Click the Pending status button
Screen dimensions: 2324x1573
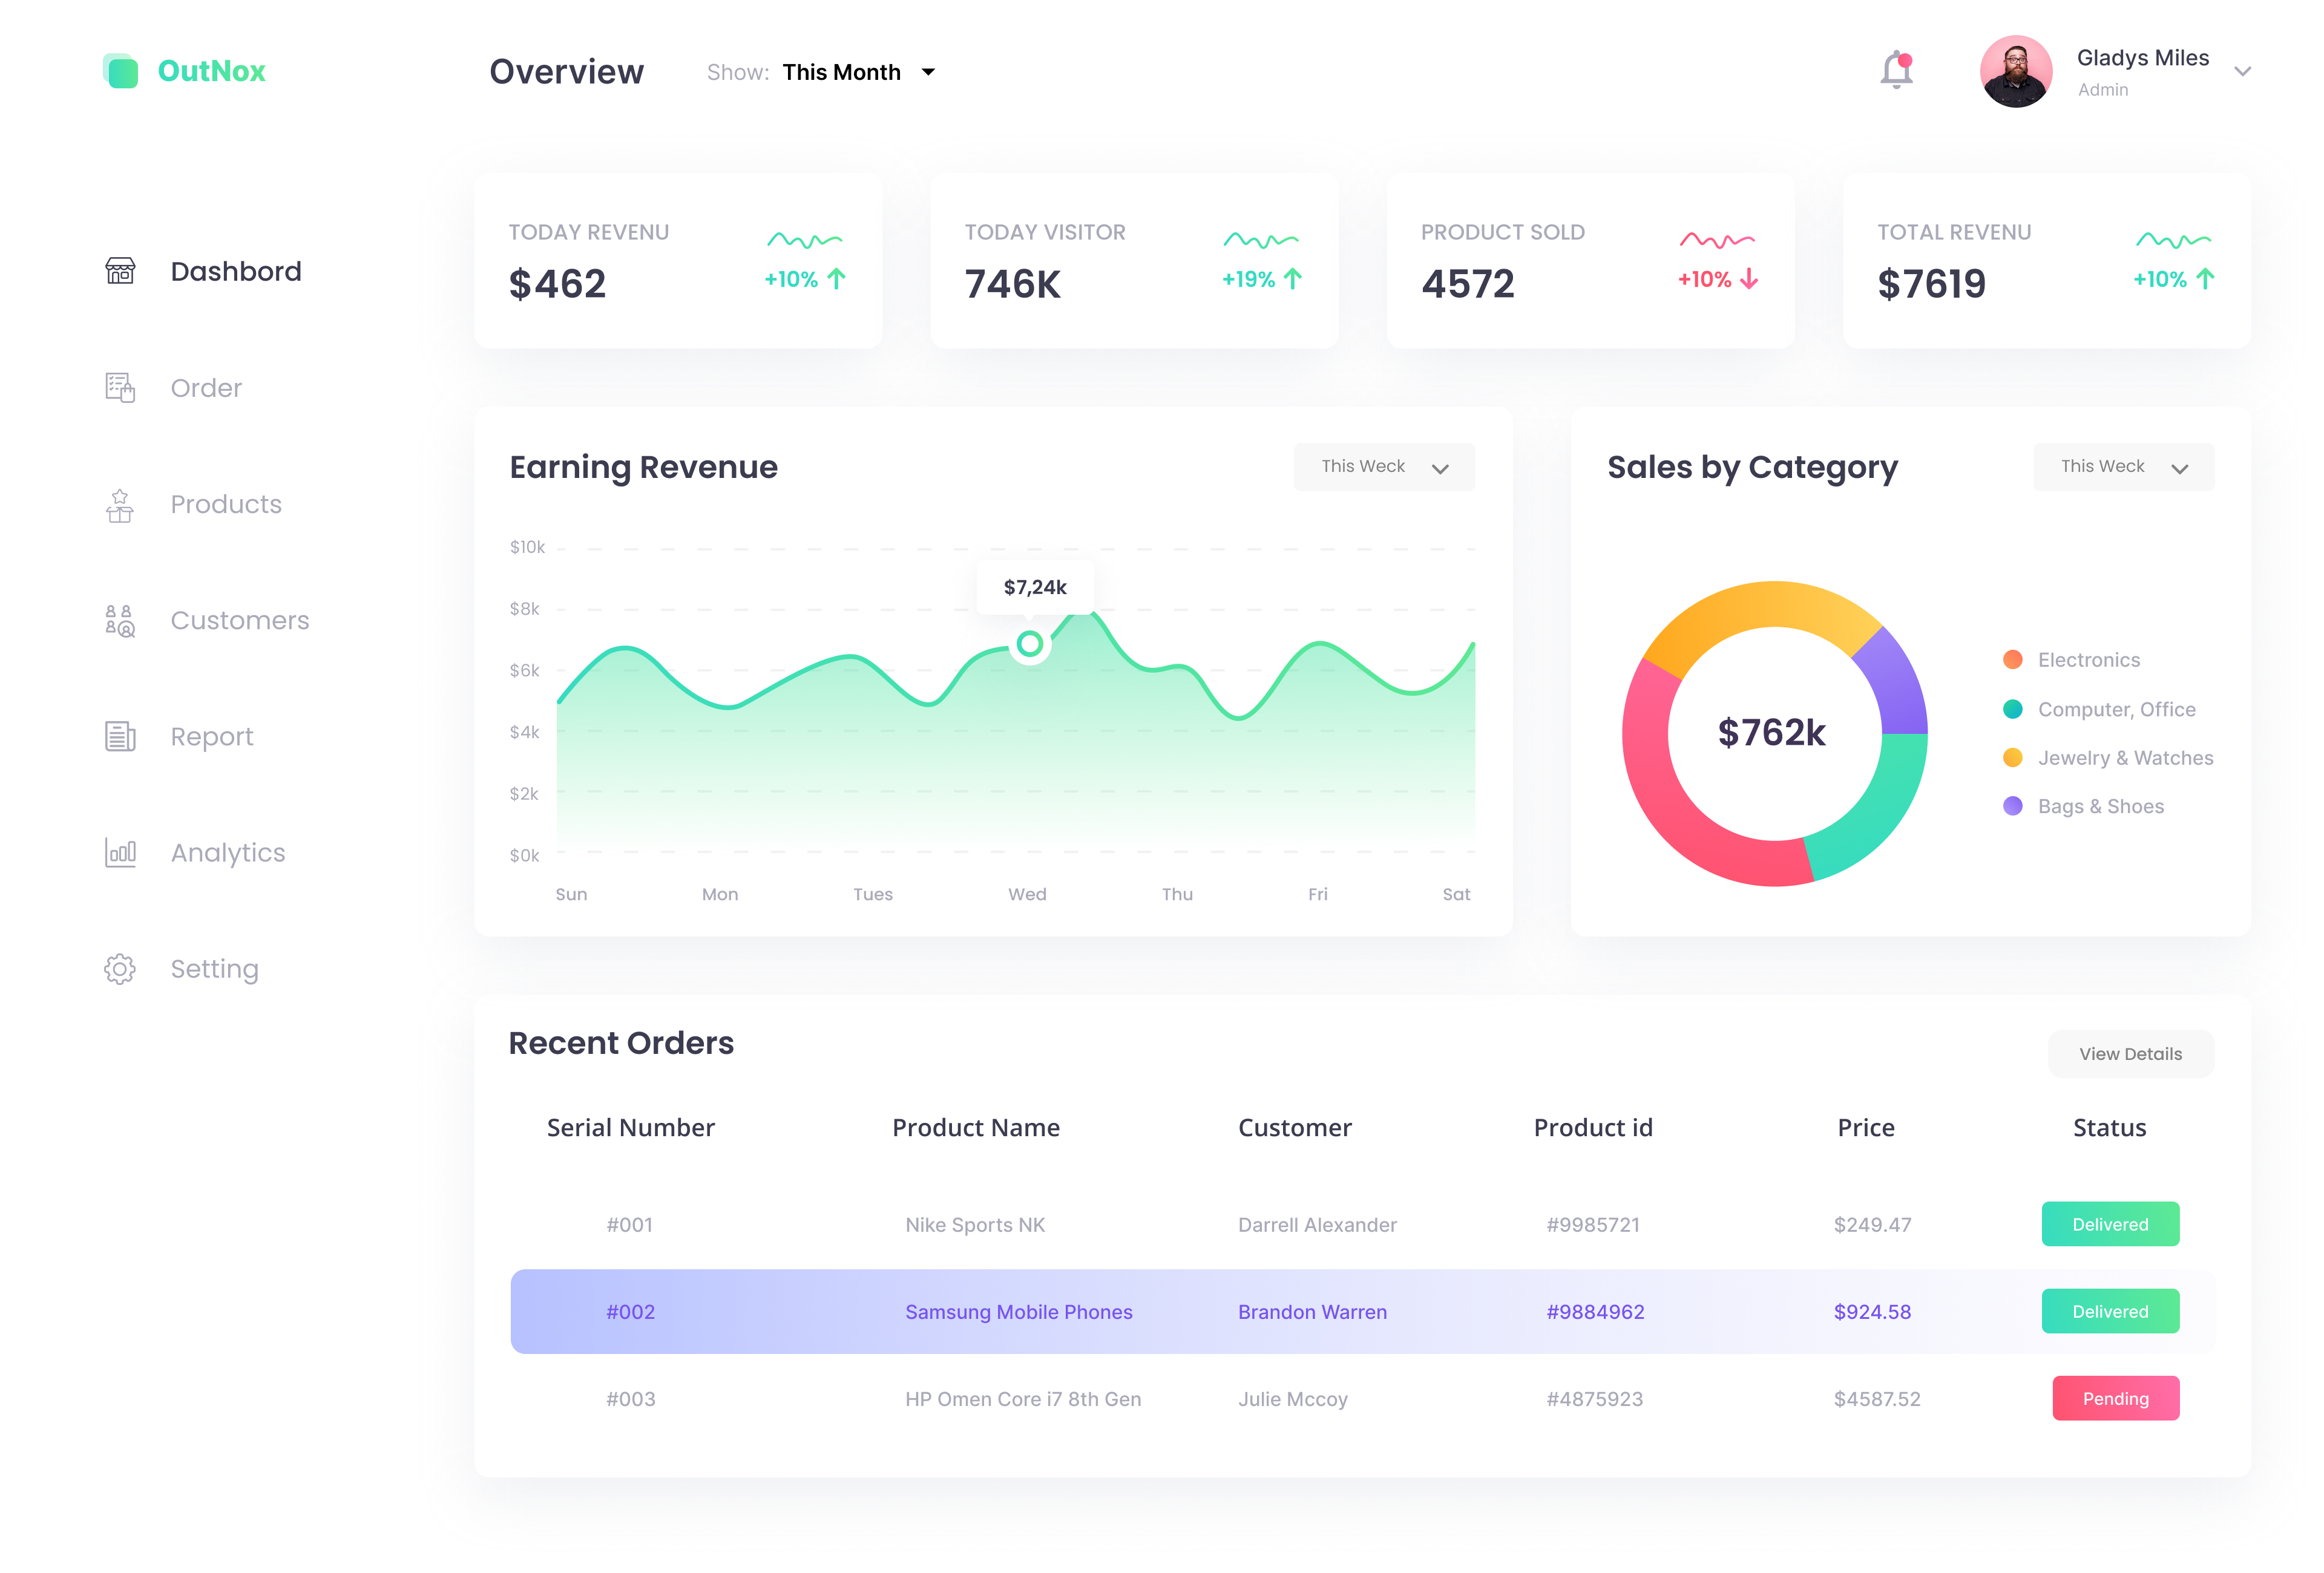[x=2115, y=1398]
